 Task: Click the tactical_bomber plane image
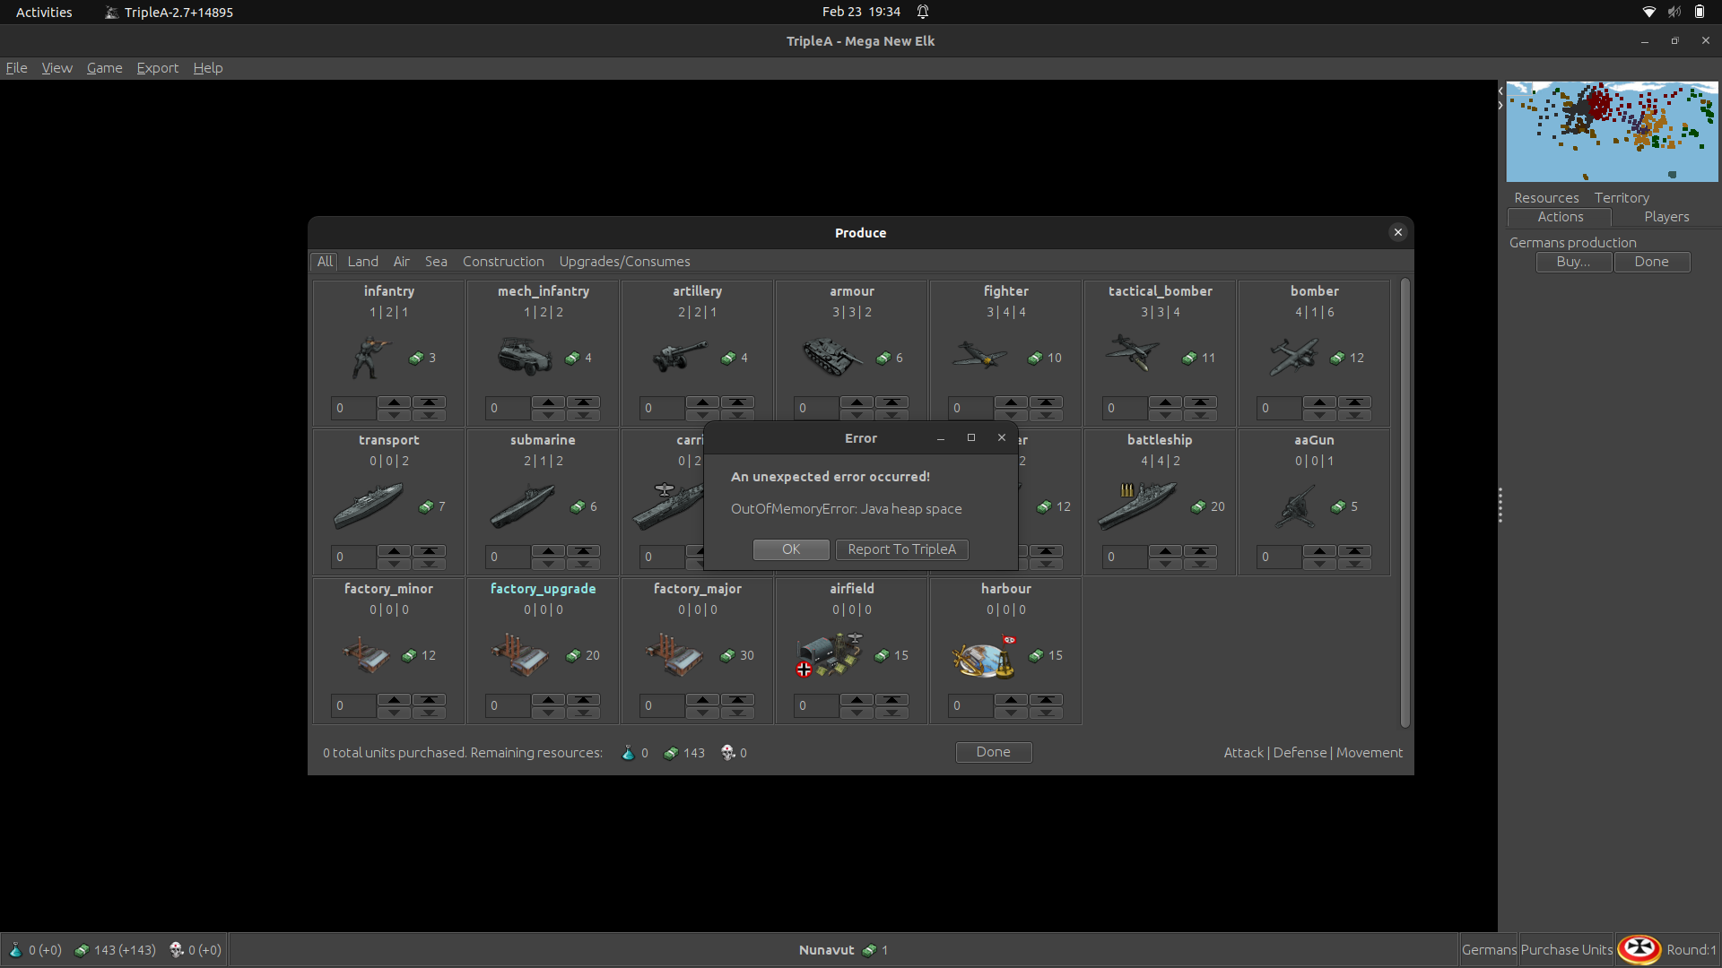pos(1134,352)
